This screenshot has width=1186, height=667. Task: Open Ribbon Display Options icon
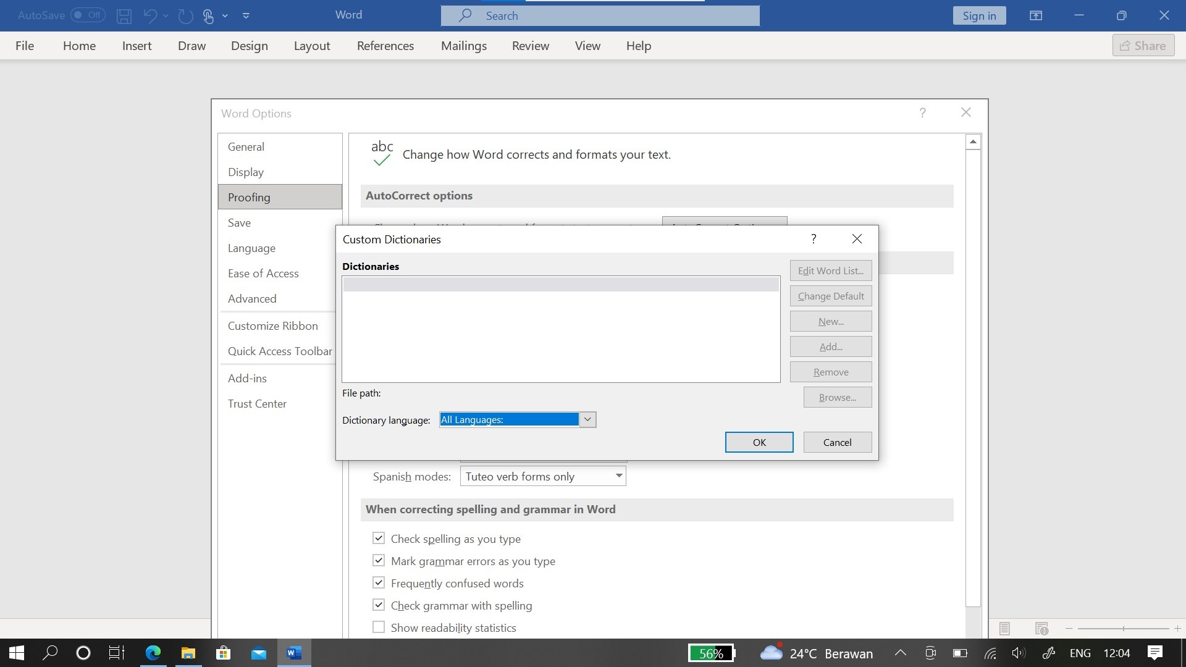click(1036, 15)
